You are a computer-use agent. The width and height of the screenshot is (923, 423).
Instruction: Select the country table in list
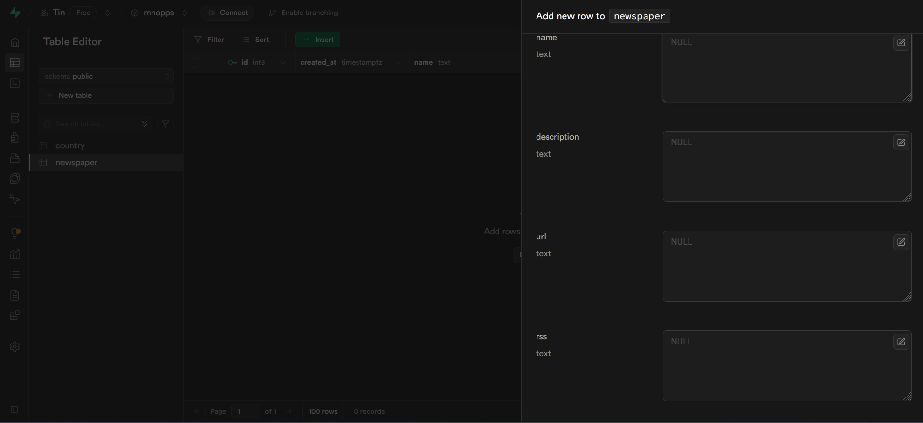pos(70,145)
